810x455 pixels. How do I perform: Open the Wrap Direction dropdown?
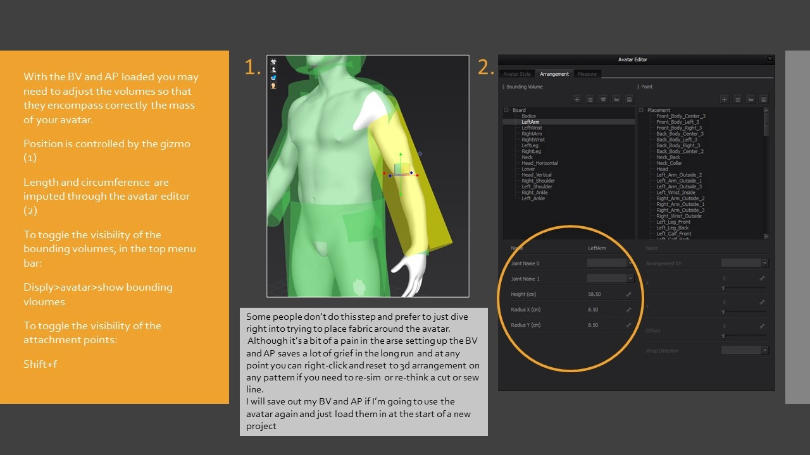pyautogui.click(x=765, y=350)
